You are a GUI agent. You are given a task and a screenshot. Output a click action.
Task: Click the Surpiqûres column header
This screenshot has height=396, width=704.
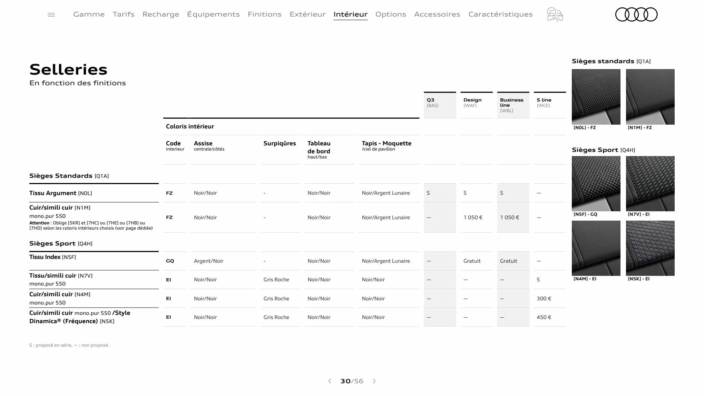pyautogui.click(x=280, y=143)
